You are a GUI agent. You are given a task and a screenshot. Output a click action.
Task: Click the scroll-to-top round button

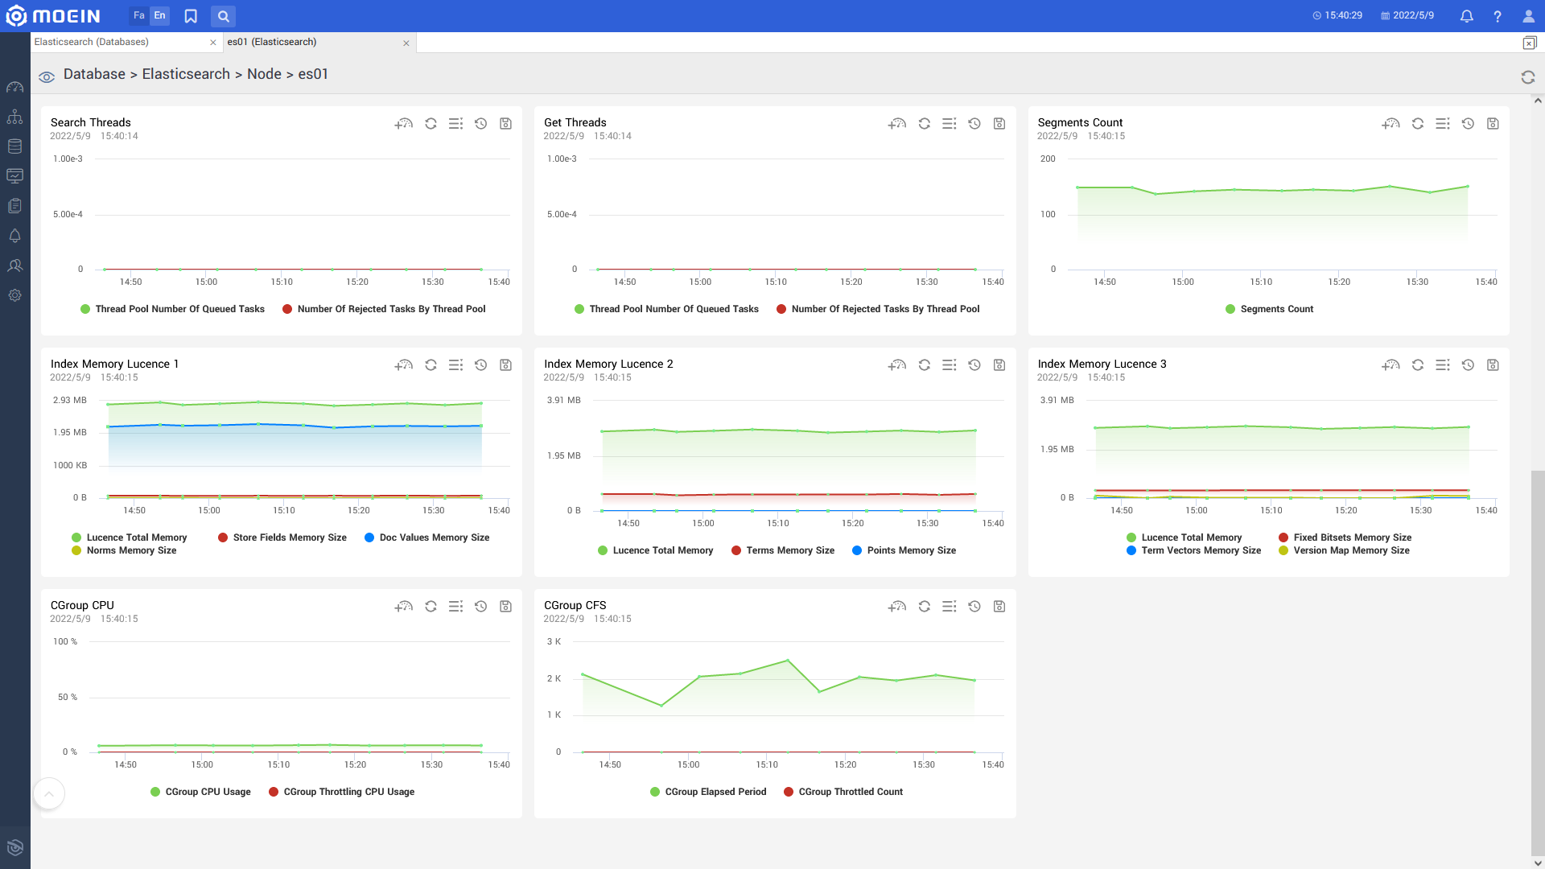pyautogui.click(x=49, y=794)
